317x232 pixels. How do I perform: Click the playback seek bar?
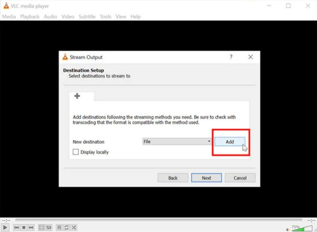[x=158, y=218]
